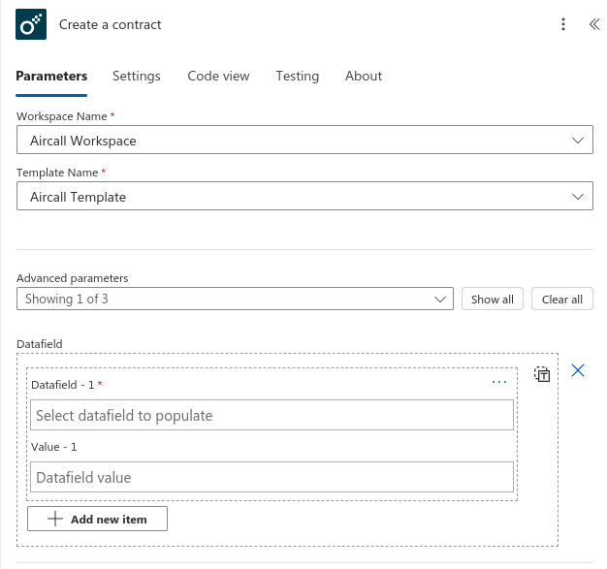Expand the Workspace Name dropdown
The height and width of the screenshot is (569, 607).
point(304,140)
